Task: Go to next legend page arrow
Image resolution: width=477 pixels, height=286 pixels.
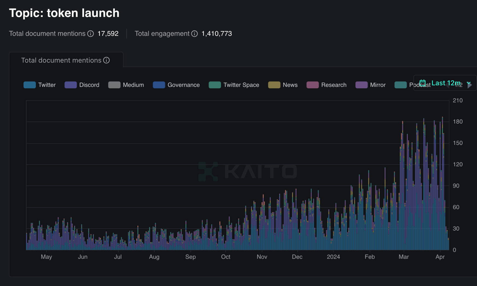Action: click(x=470, y=85)
